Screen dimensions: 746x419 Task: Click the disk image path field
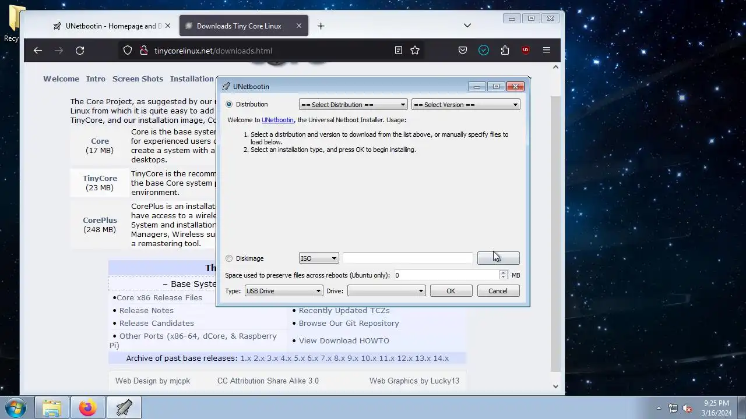pos(407,258)
